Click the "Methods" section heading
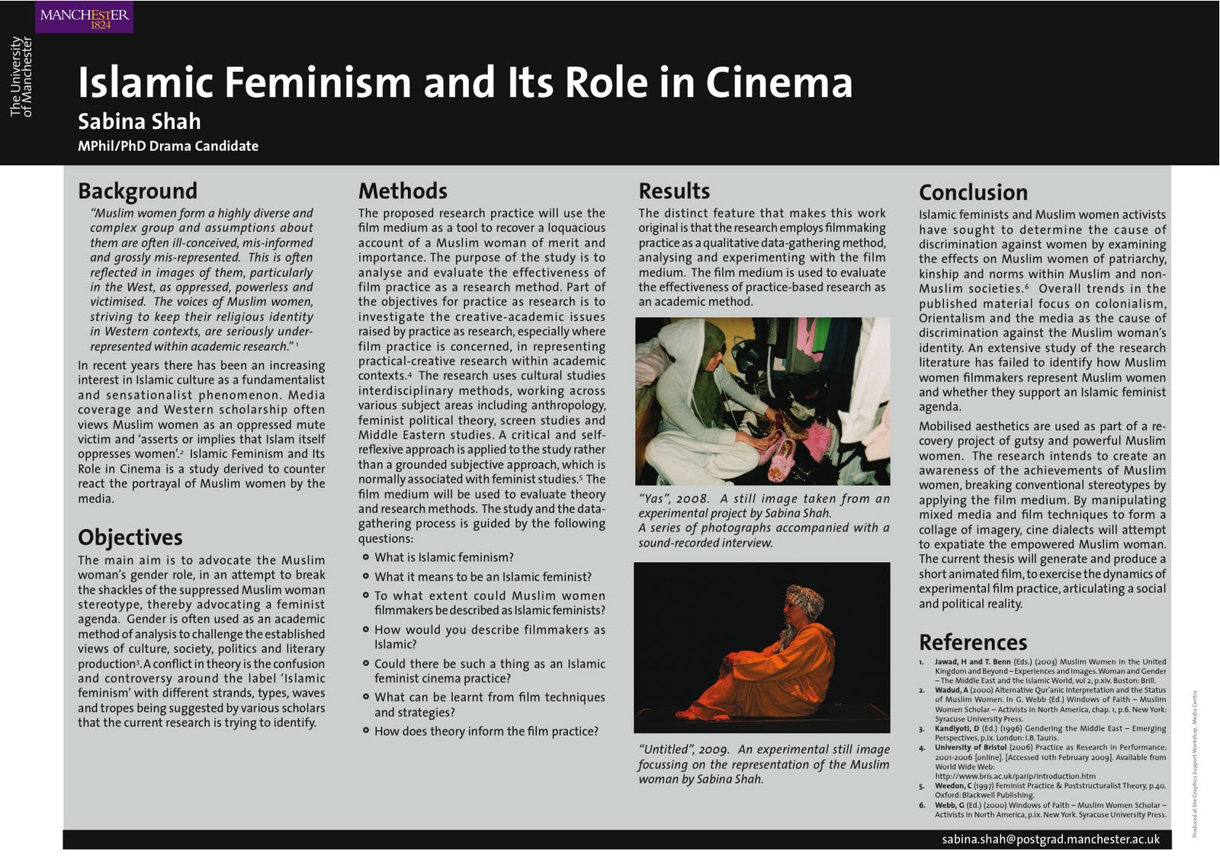This screenshot has width=1220, height=863. (403, 191)
